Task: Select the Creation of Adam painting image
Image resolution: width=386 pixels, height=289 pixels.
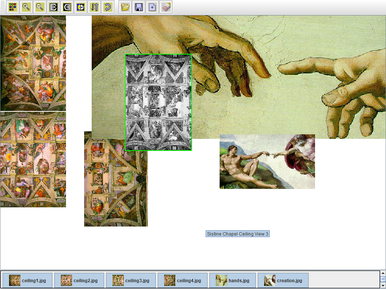Action: 267,161
